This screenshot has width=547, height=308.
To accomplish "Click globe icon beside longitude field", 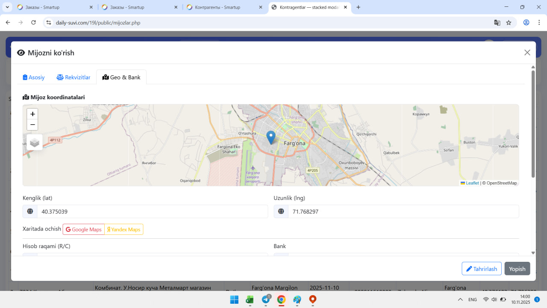I will pos(281,211).
